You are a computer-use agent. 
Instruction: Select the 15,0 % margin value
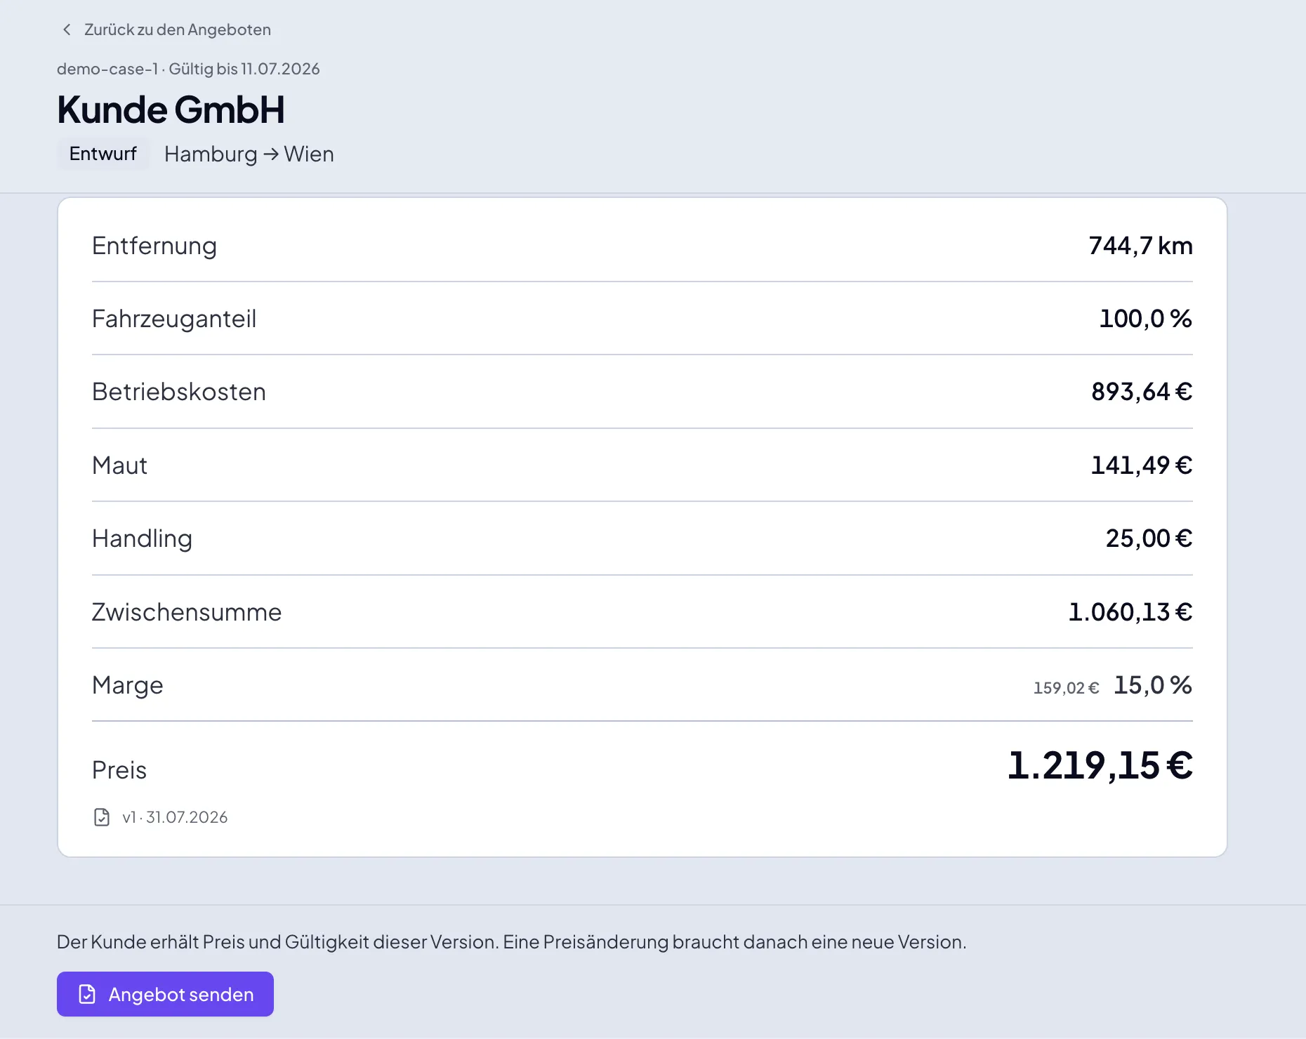1153,685
